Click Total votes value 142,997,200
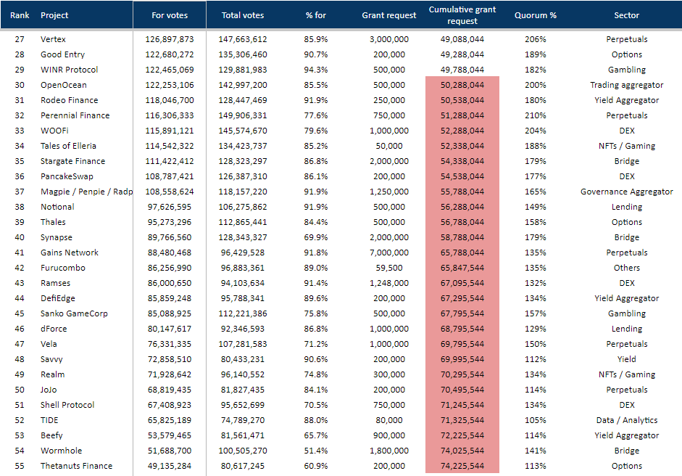 [x=243, y=85]
